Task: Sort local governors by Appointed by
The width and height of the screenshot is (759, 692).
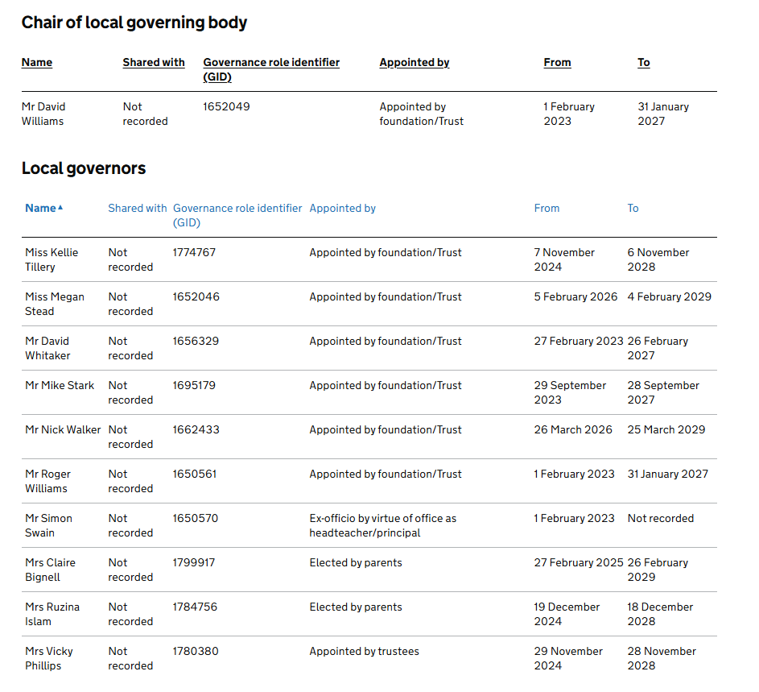Action: point(343,209)
